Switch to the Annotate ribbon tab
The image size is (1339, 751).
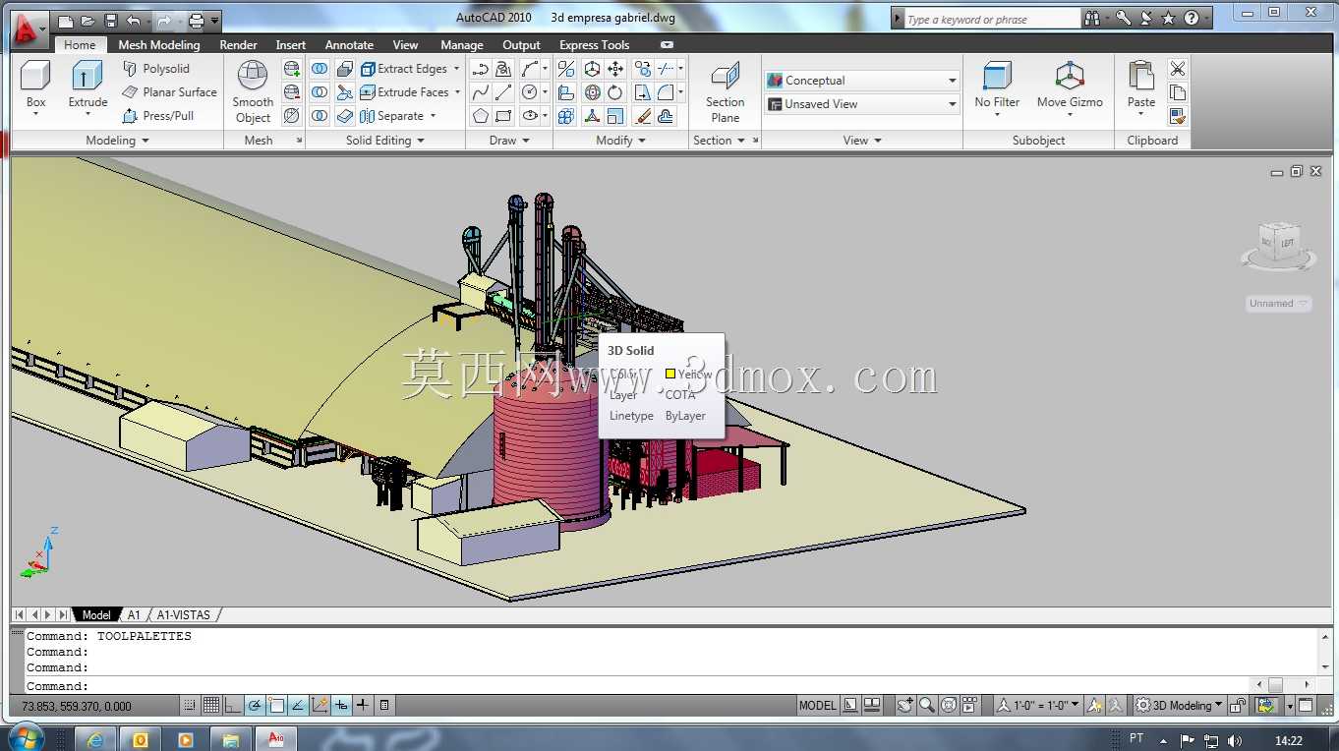click(x=349, y=44)
